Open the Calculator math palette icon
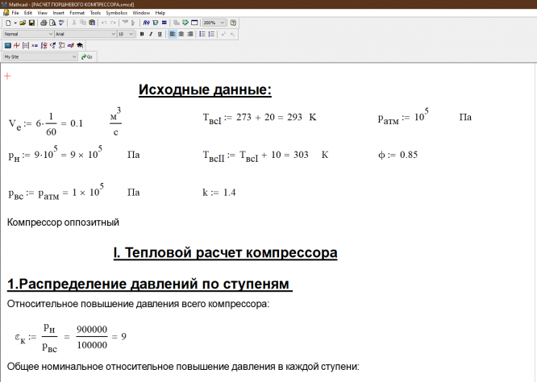 [6, 46]
